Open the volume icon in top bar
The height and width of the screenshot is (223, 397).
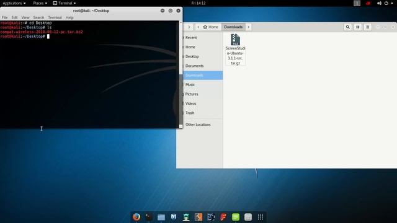(x=379, y=3)
